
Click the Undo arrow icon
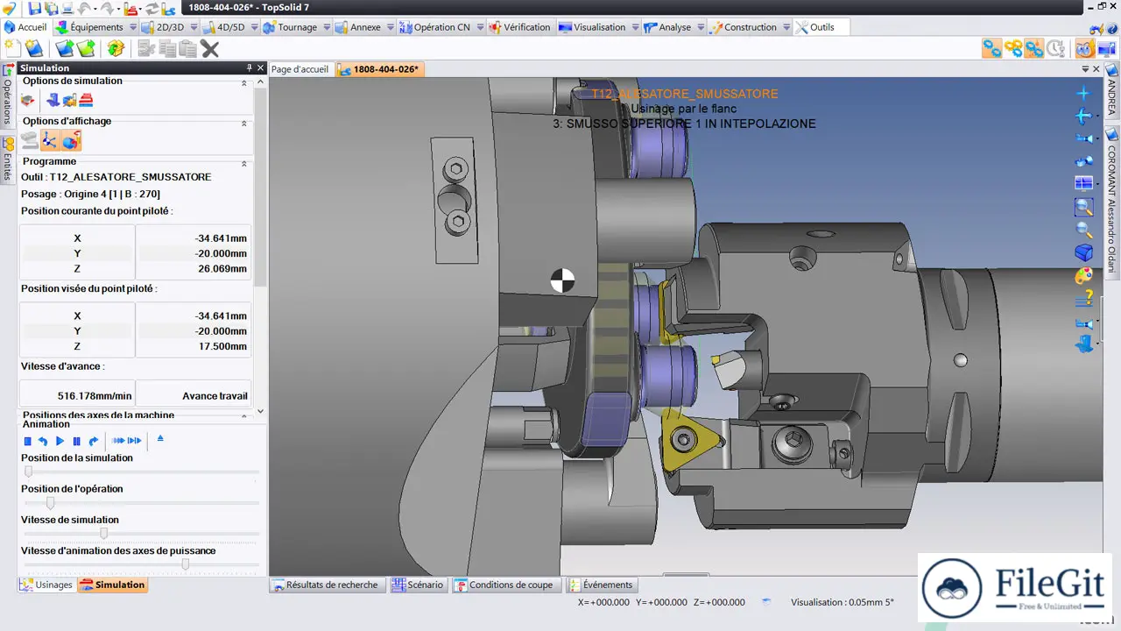(86, 8)
